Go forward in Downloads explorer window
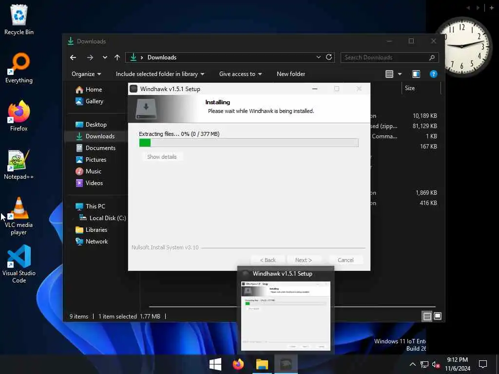This screenshot has height=374, width=499. coord(90,57)
